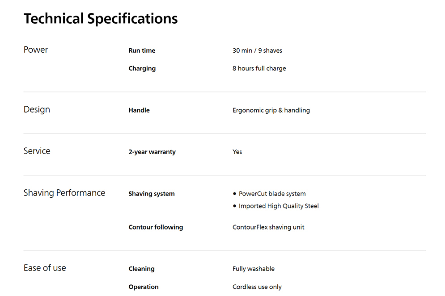Click the Design section label
The height and width of the screenshot is (296, 445).
point(37,110)
